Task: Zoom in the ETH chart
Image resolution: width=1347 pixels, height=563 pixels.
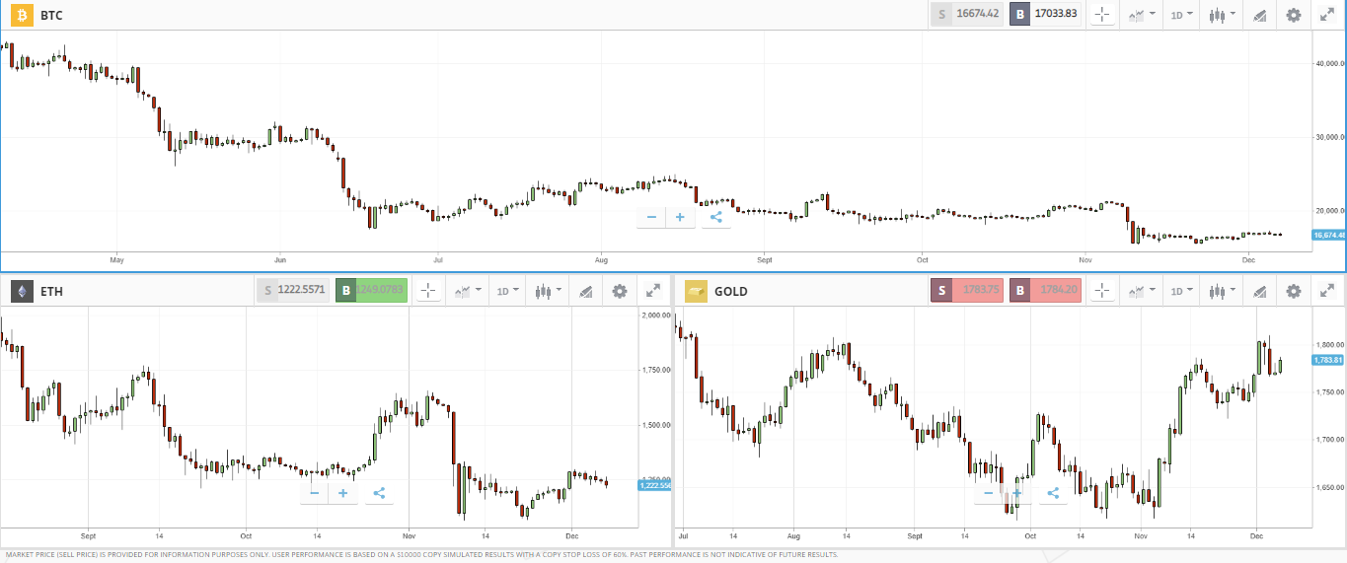Action: [x=343, y=493]
